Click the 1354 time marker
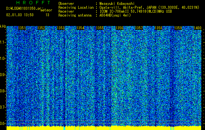205x130 pixels. (x=80, y=28)
